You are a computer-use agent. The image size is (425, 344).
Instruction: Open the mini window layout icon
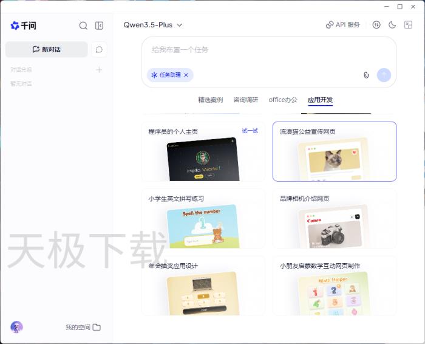click(x=409, y=25)
